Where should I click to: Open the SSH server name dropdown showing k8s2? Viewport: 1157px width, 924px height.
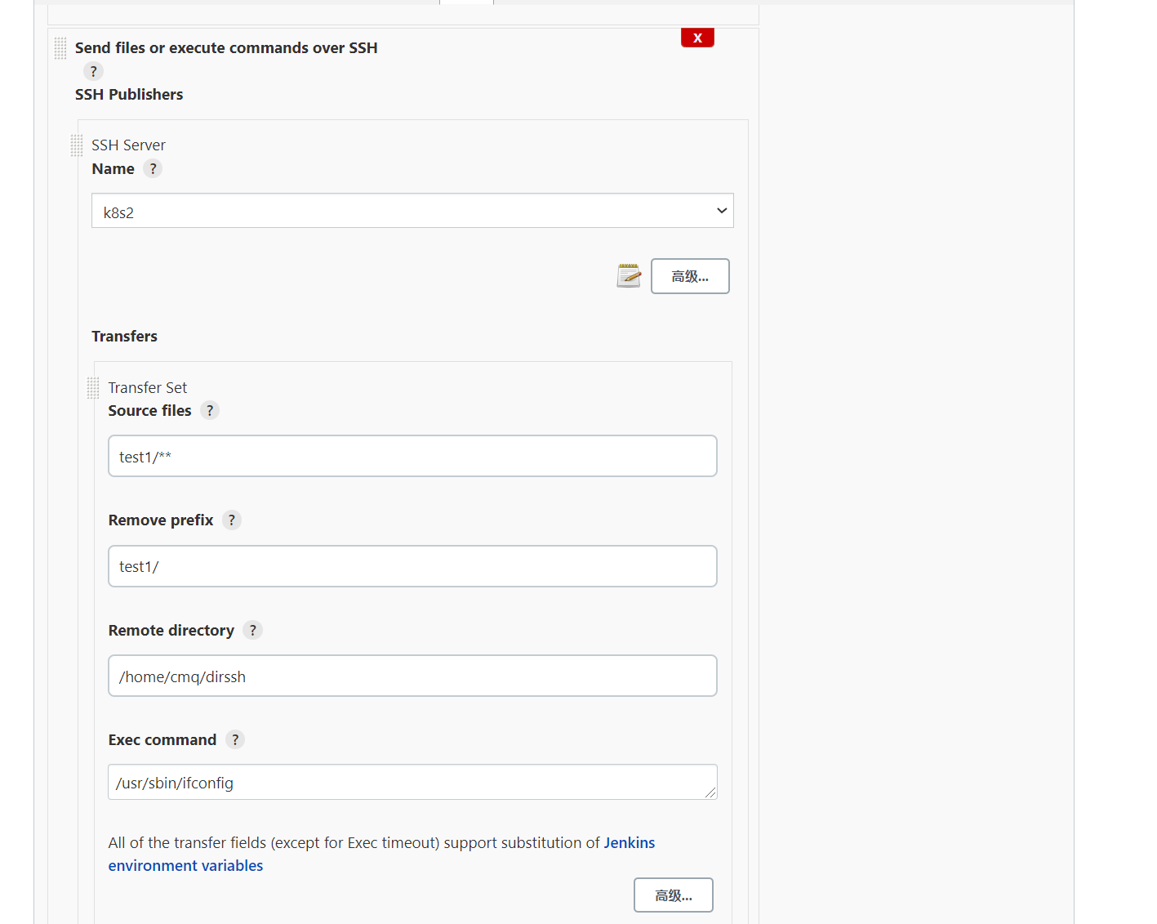pyautogui.click(x=412, y=211)
